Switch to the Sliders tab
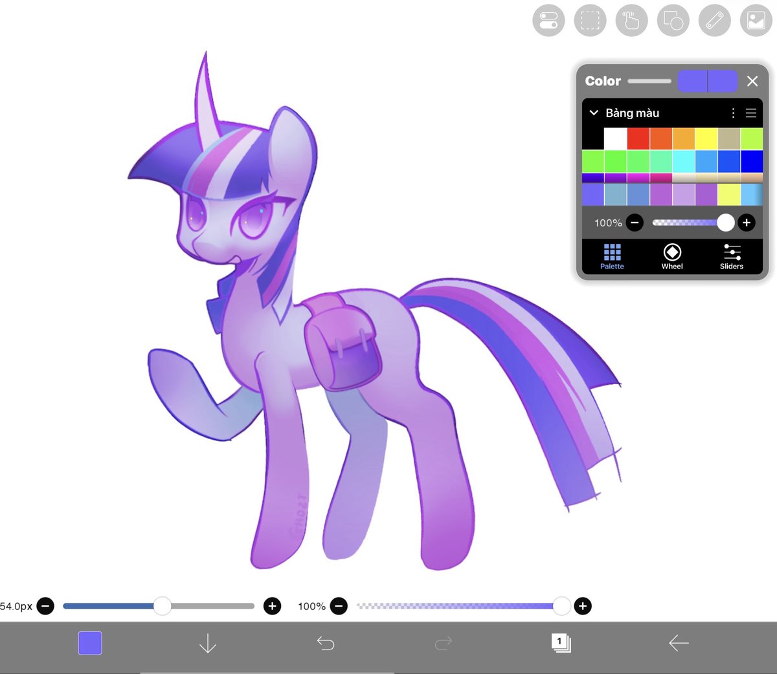This screenshot has height=674, width=777. 732,257
